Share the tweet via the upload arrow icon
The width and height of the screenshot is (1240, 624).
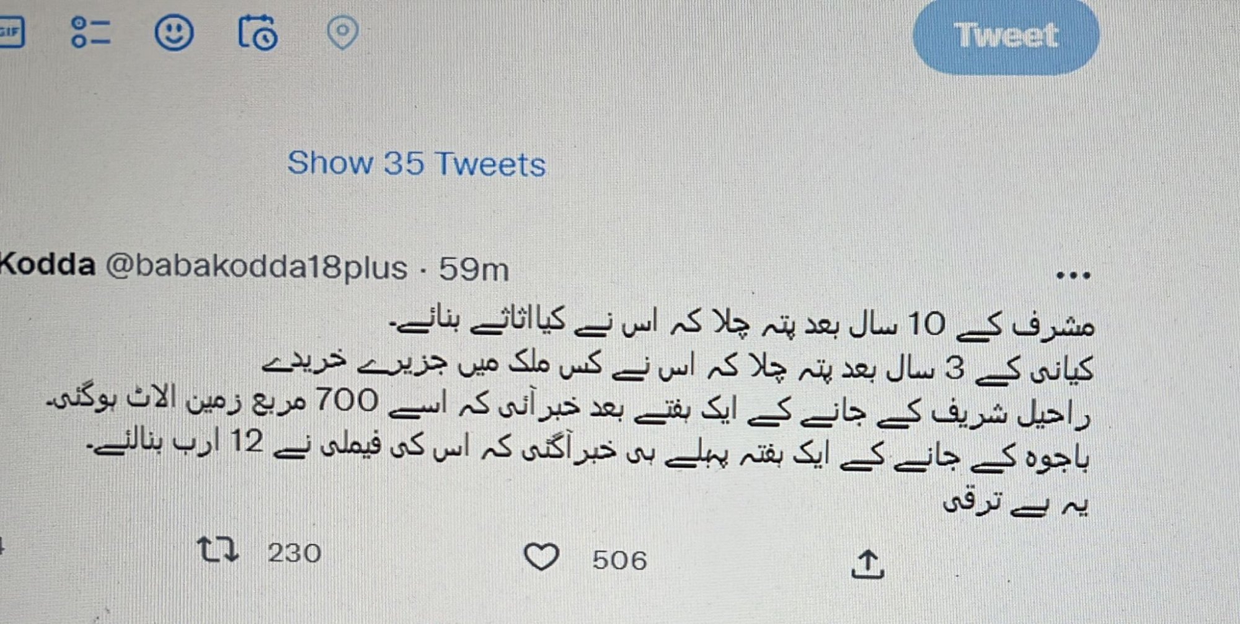[x=867, y=564]
